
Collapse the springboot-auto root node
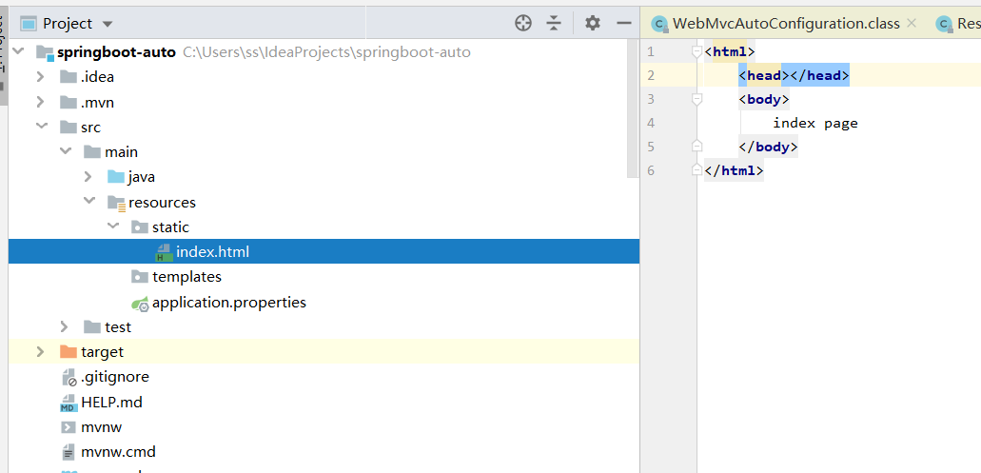pyautogui.click(x=17, y=51)
